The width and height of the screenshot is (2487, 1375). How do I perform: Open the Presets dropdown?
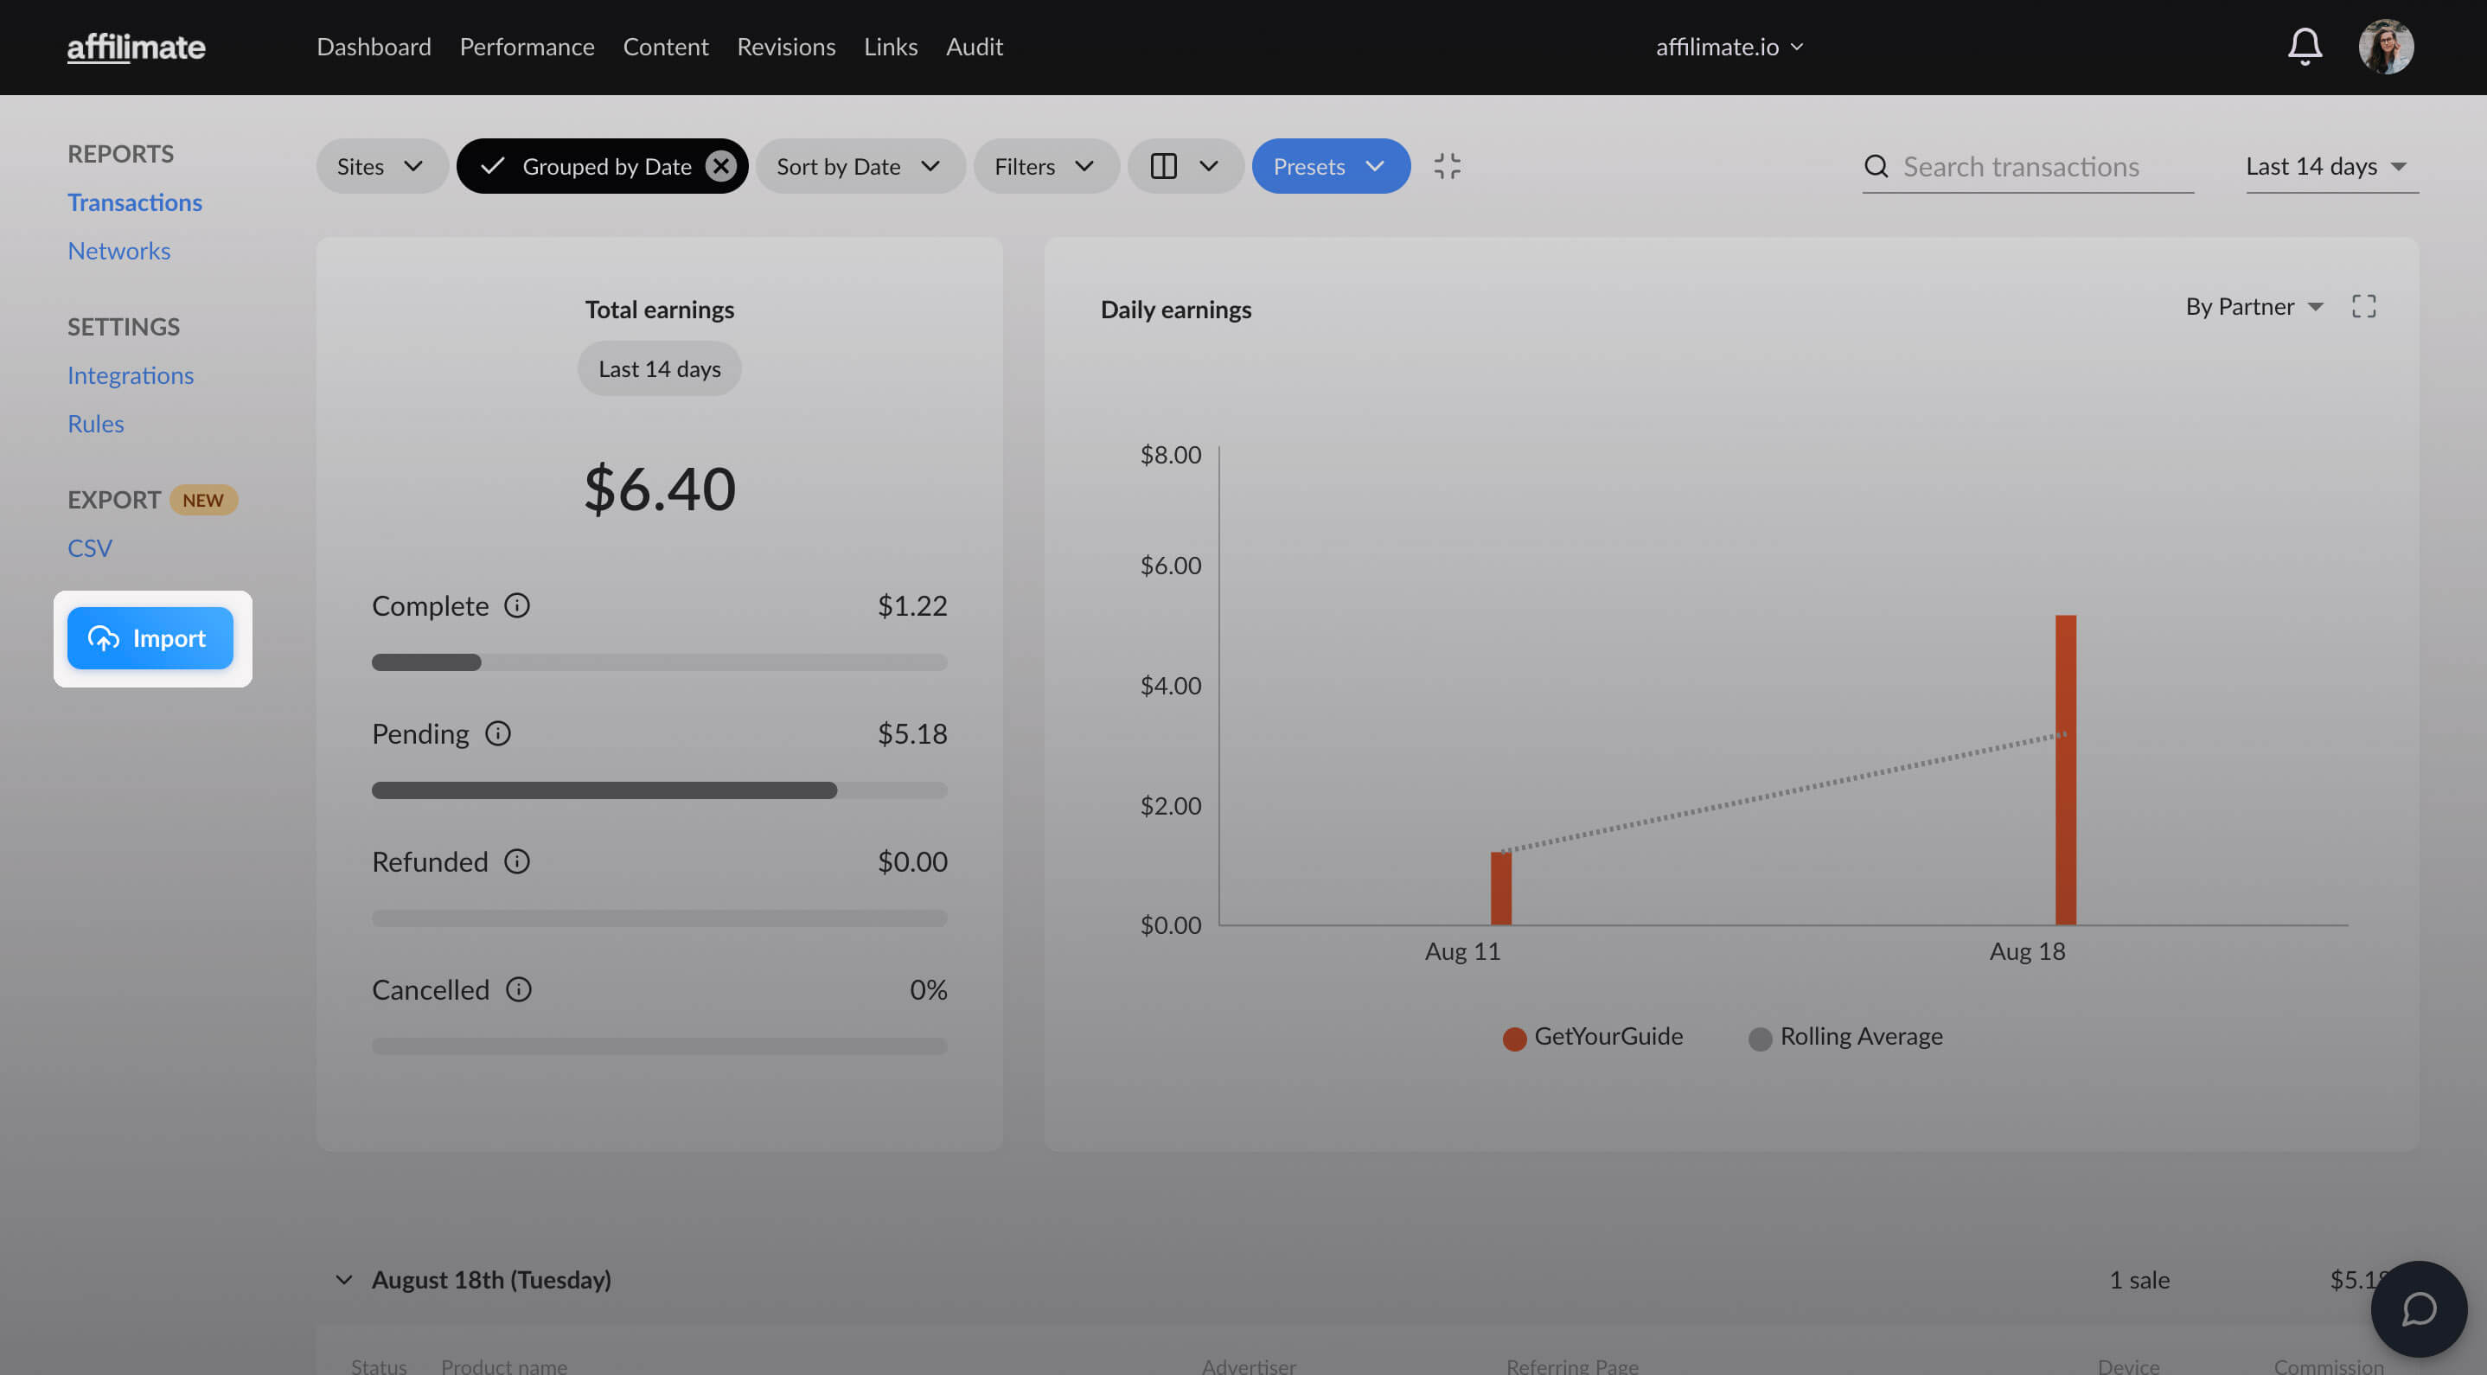(x=1330, y=166)
